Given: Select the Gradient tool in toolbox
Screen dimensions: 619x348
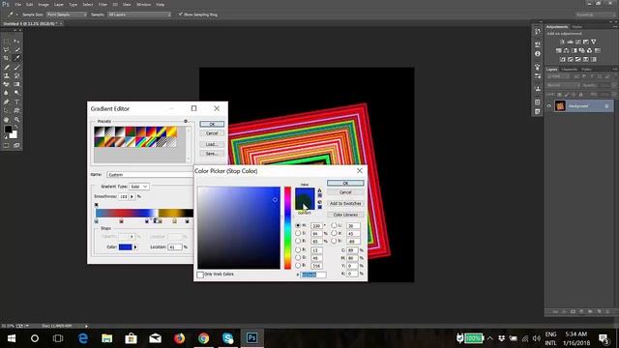Looking at the screenshot, I should click(16, 84).
